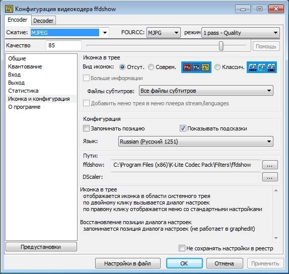The width and height of the screenshot is (289, 274).
Task: Select Статистика in the settings list
Action: [x=23, y=91]
